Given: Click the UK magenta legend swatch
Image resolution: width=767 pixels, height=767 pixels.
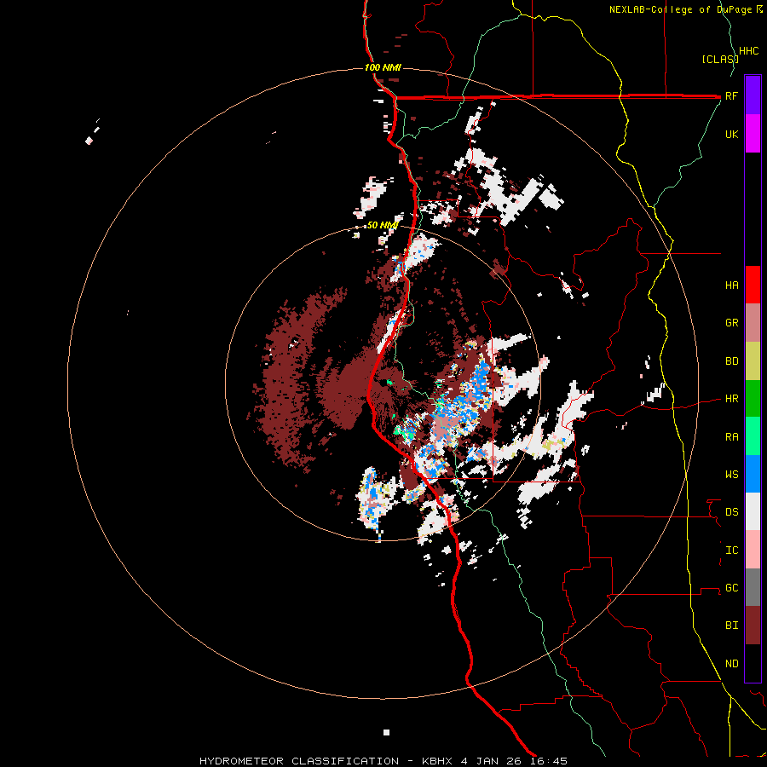Looking at the screenshot, I should point(753,134).
